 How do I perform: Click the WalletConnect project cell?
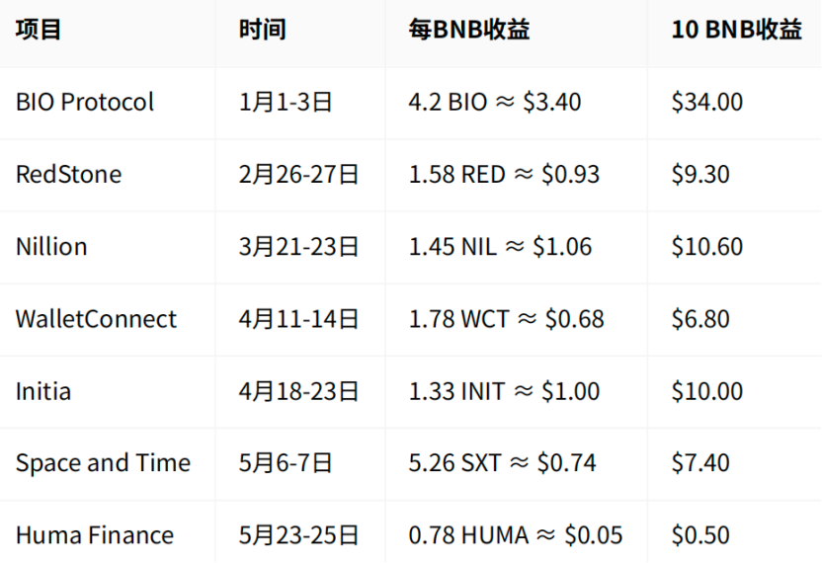coord(96,319)
